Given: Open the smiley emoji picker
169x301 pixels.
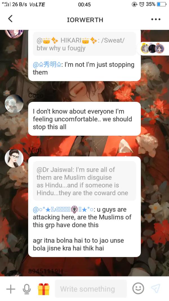Looking at the screenshot, I should tap(138, 288).
